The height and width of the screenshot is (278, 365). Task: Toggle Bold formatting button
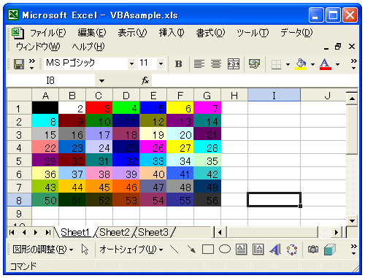coord(179,64)
